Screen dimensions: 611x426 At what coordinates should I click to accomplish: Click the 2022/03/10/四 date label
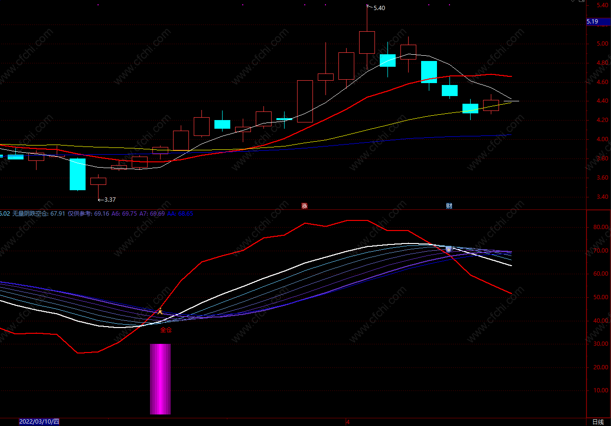coord(39,422)
